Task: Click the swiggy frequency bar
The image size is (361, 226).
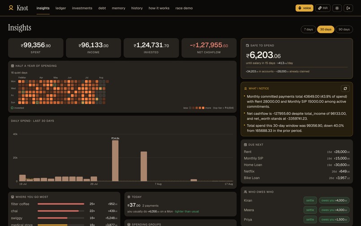Action: (61, 218)
